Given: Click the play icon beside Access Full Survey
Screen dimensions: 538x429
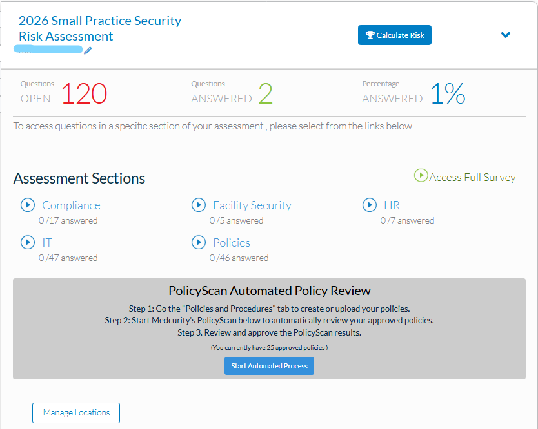Looking at the screenshot, I should (421, 175).
